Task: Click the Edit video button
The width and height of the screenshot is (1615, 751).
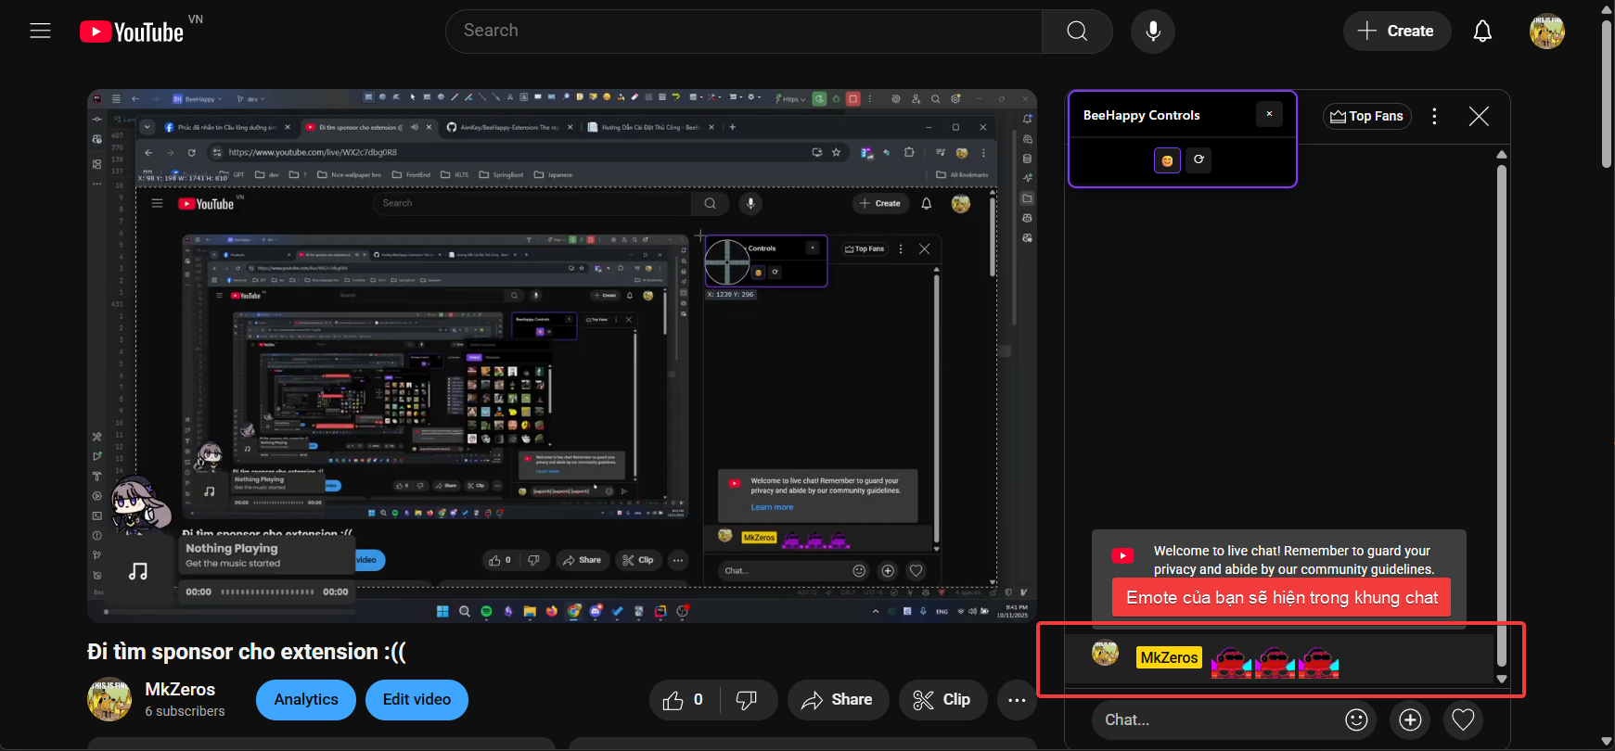Action: point(417,700)
